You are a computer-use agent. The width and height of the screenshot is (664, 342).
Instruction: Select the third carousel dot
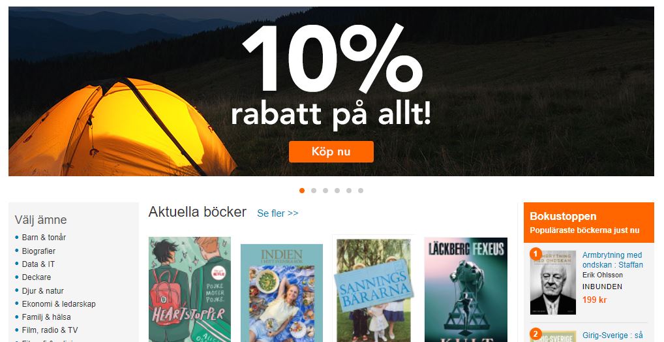coord(325,191)
